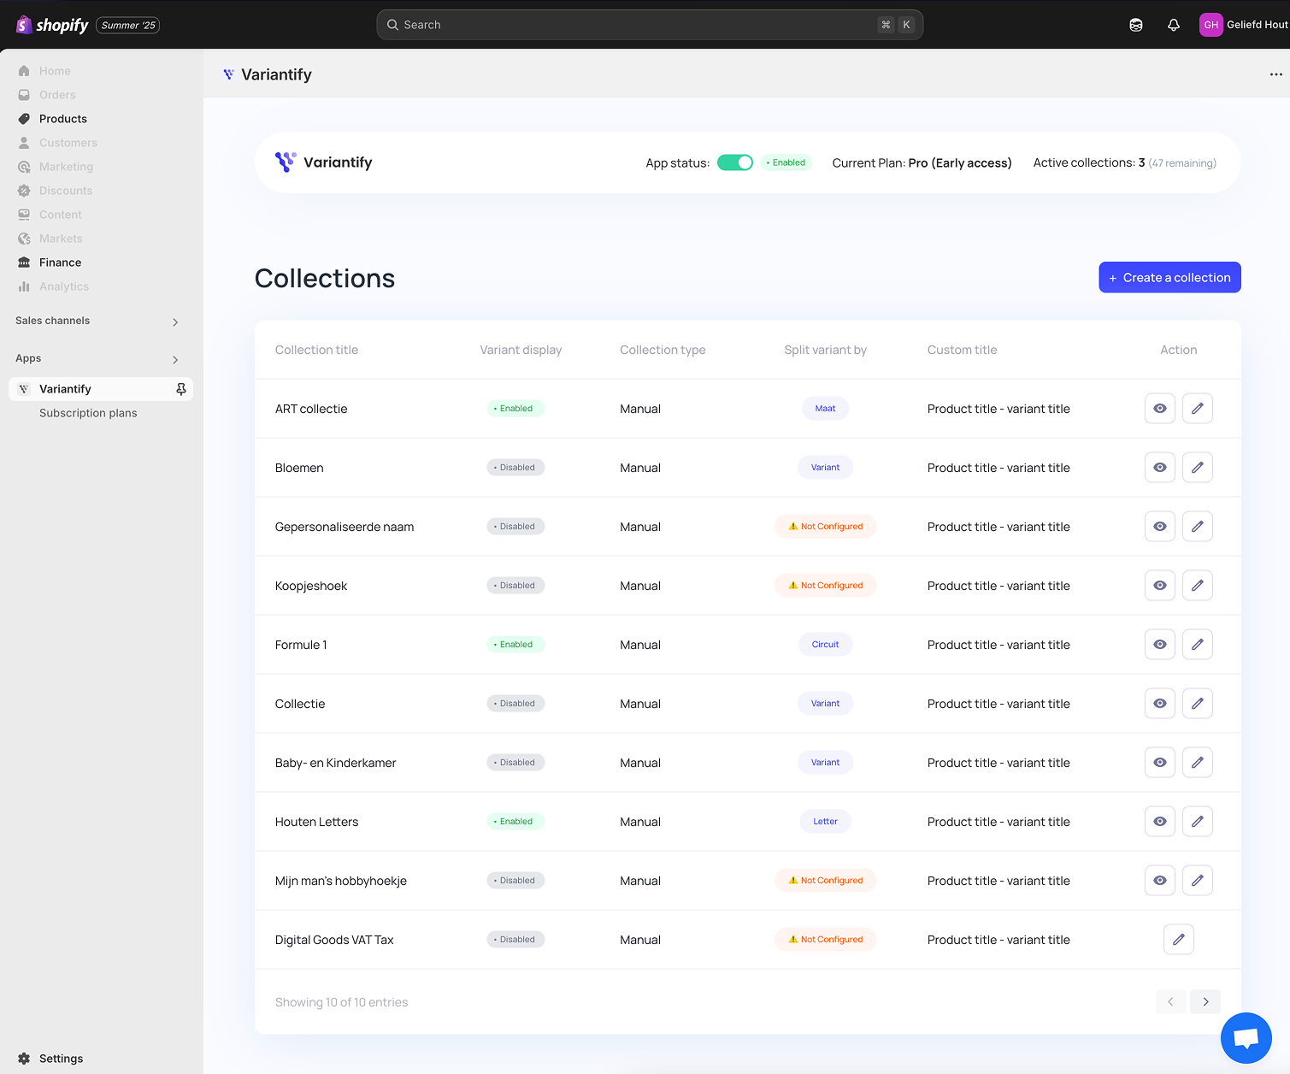Edit ART collectie with pencil icon

click(x=1198, y=409)
